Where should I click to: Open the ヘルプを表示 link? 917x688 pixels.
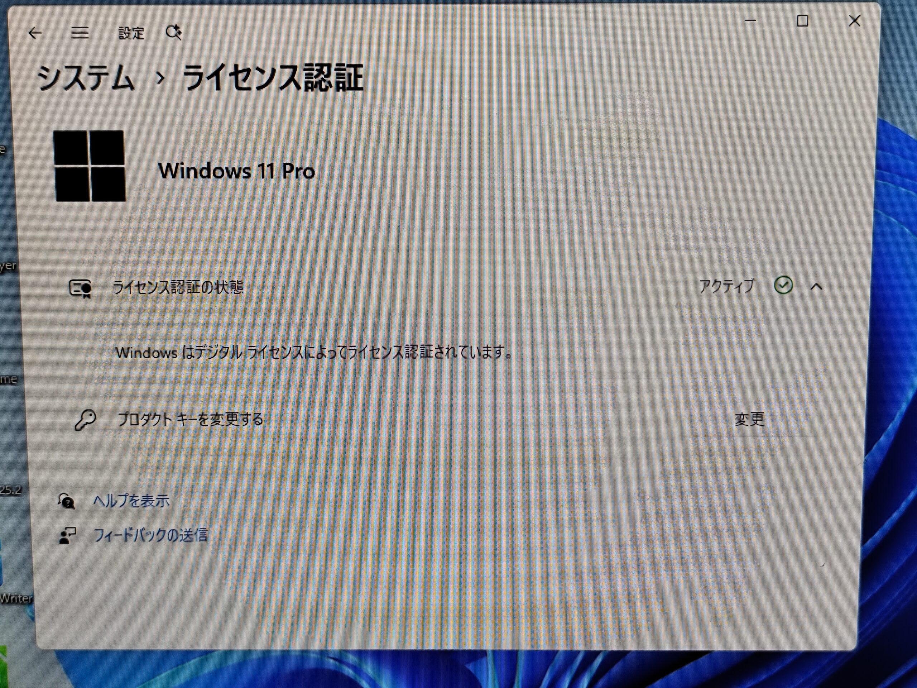click(x=131, y=501)
